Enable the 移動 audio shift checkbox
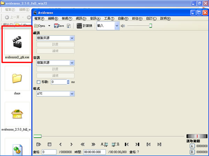This screenshot has width=209, height=156. 39,82
